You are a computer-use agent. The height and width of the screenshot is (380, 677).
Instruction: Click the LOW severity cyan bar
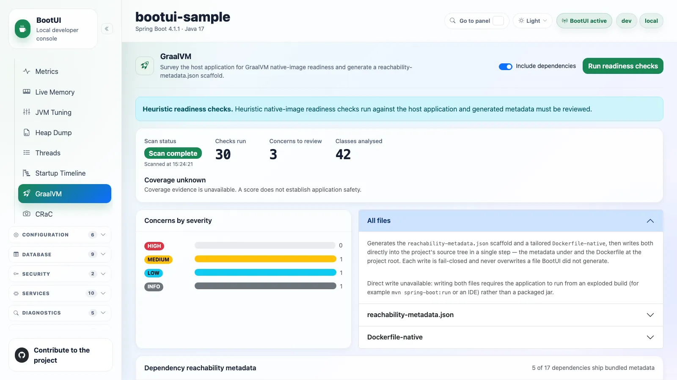pos(265,273)
